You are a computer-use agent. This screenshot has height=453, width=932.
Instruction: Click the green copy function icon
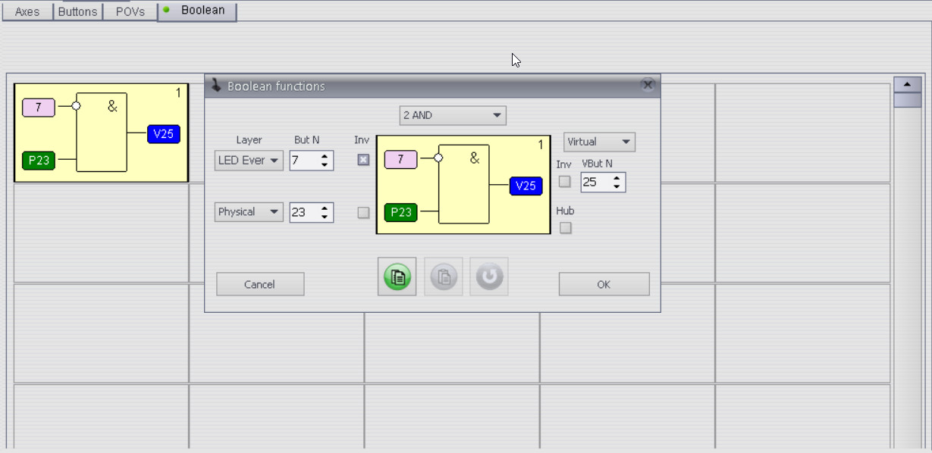point(397,277)
